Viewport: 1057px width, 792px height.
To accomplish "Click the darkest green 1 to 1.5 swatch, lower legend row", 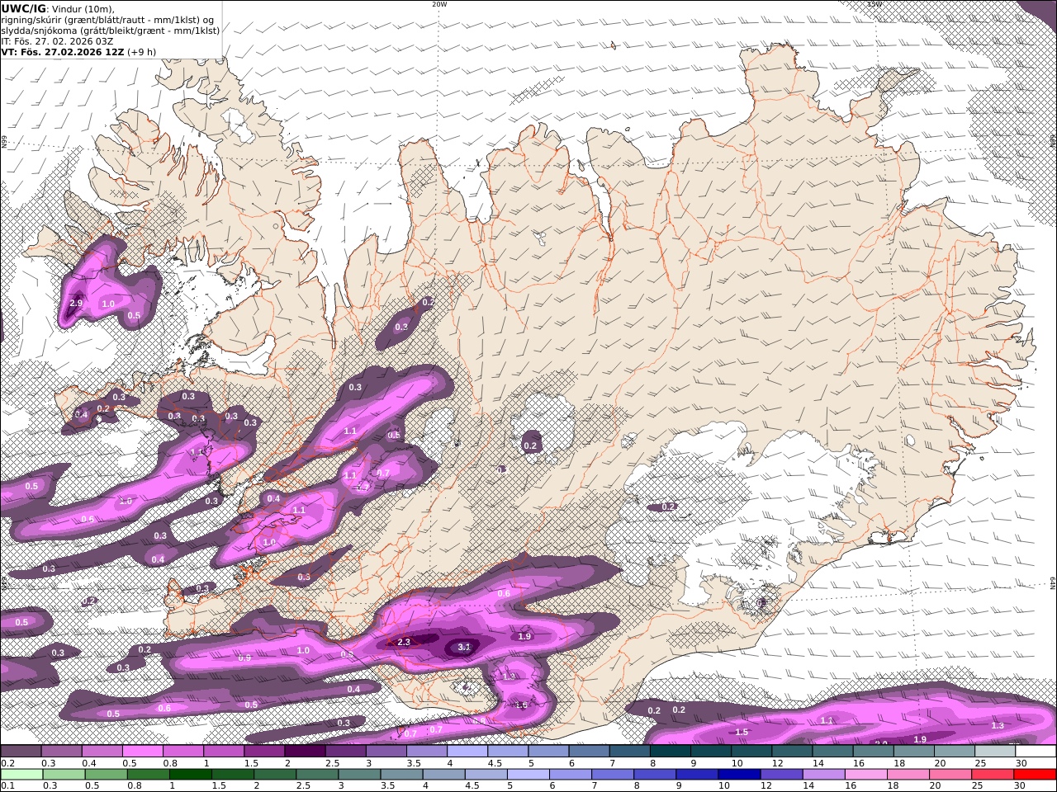I will click(191, 775).
